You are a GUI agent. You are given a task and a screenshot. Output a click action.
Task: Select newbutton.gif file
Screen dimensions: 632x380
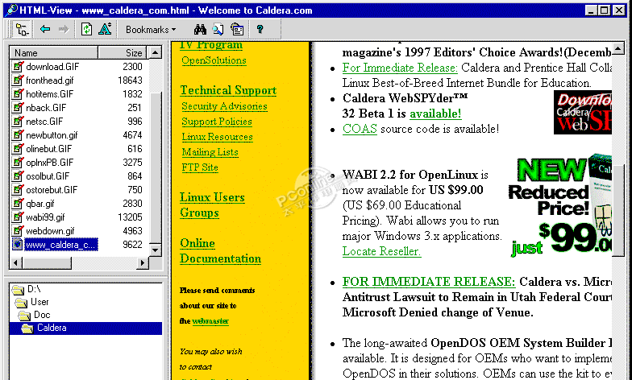pos(52,135)
